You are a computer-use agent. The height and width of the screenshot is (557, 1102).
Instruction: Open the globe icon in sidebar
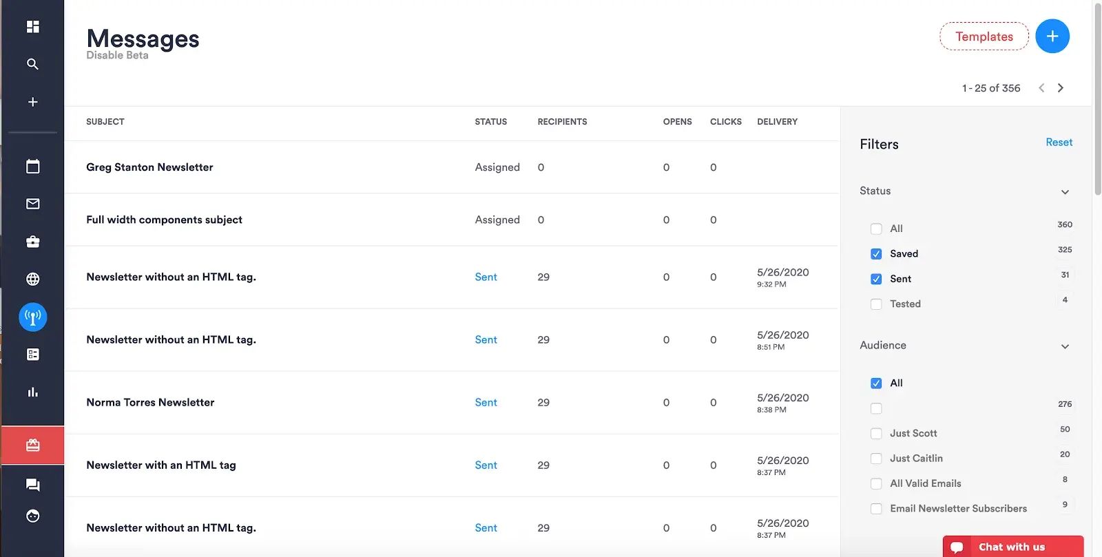click(32, 279)
